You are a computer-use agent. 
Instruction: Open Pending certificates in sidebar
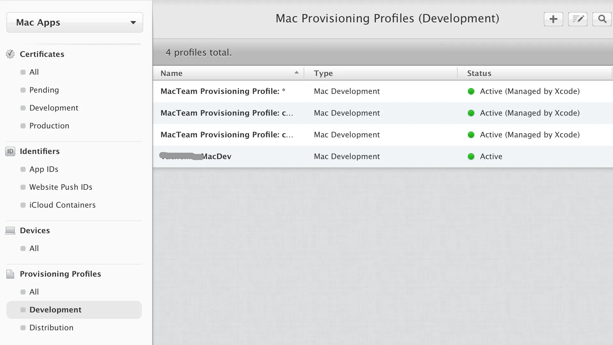coord(44,90)
